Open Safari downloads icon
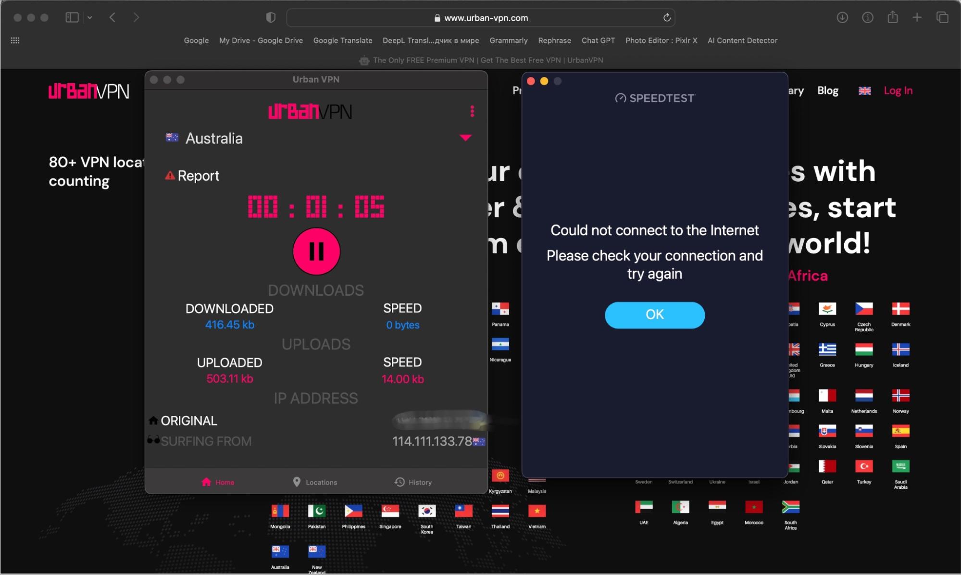 [x=842, y=18]
